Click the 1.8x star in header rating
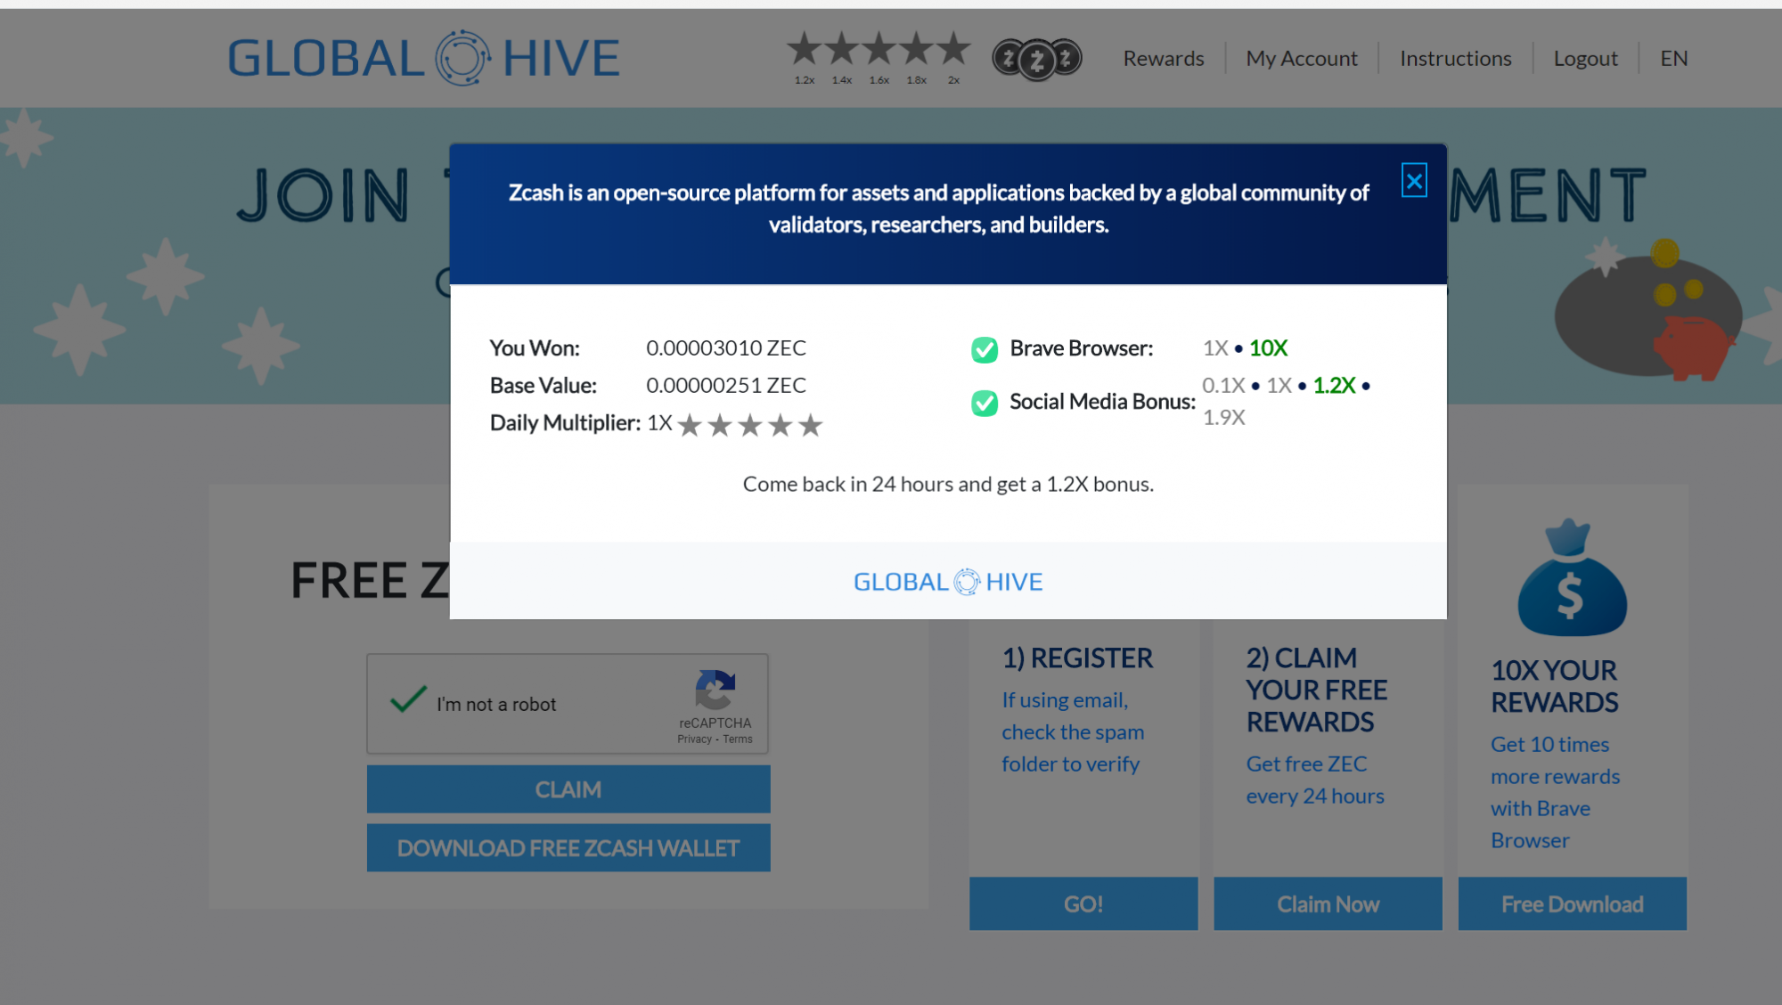Screen dimensions: 1782x1005 coord(917,49)
